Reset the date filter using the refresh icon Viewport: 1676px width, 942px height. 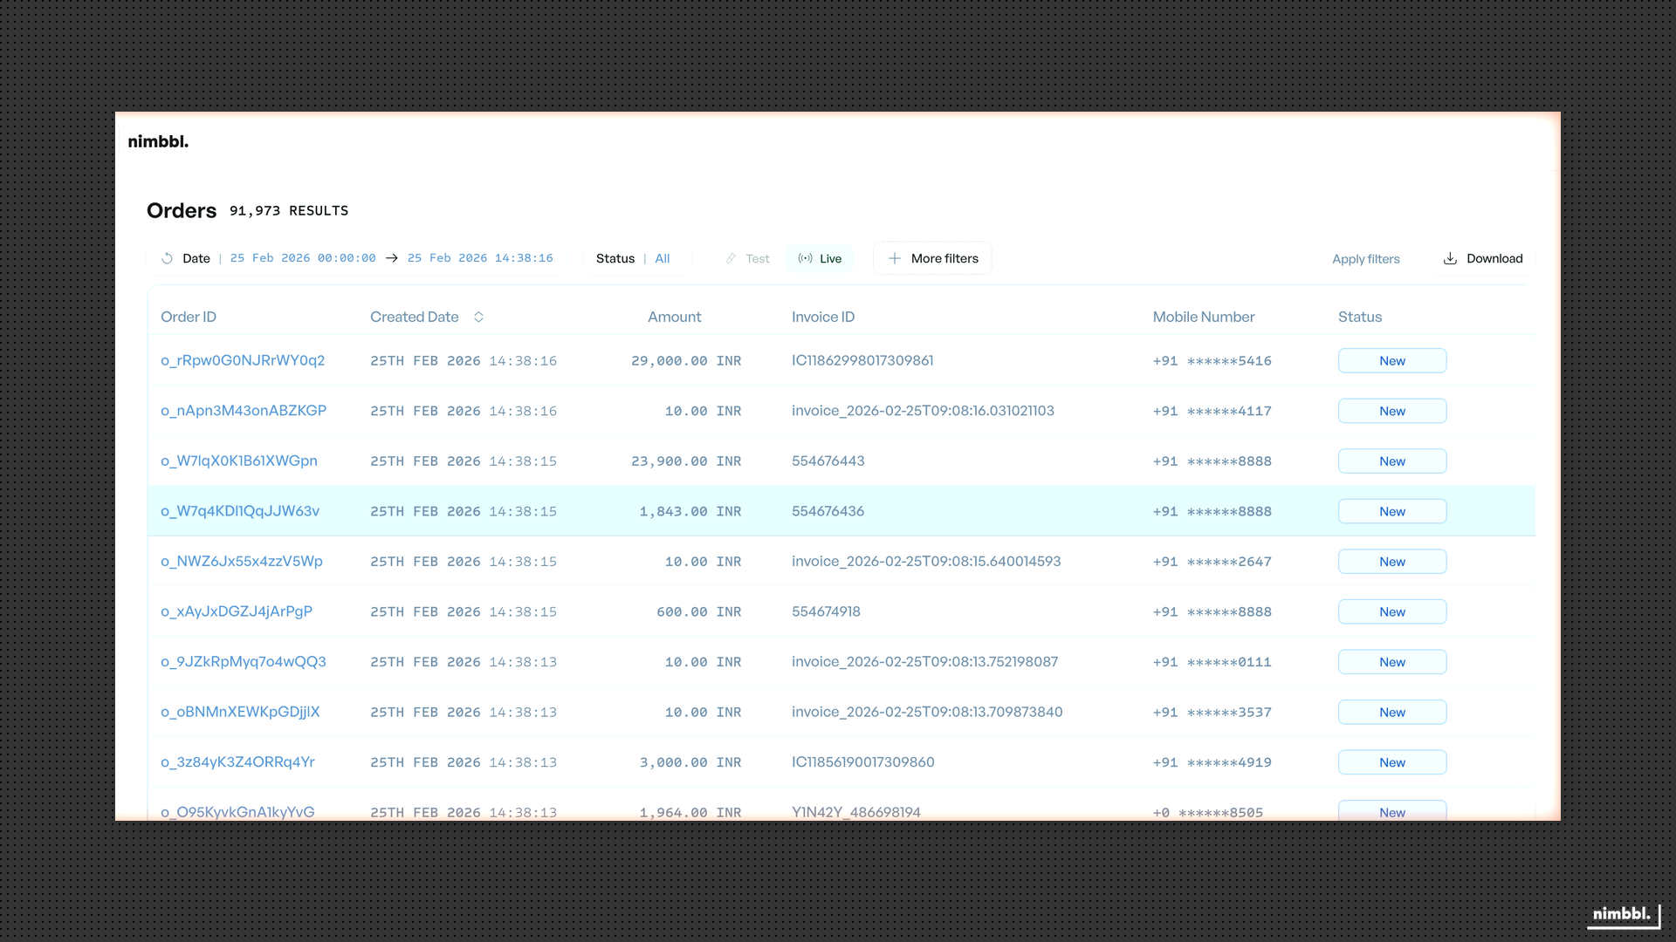pos(166,258)
